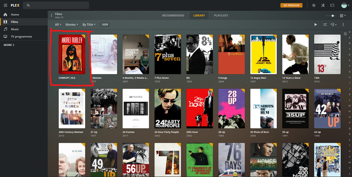352x177 pixels.
Task: Jump to # in alphabet index
Action: 350,32
